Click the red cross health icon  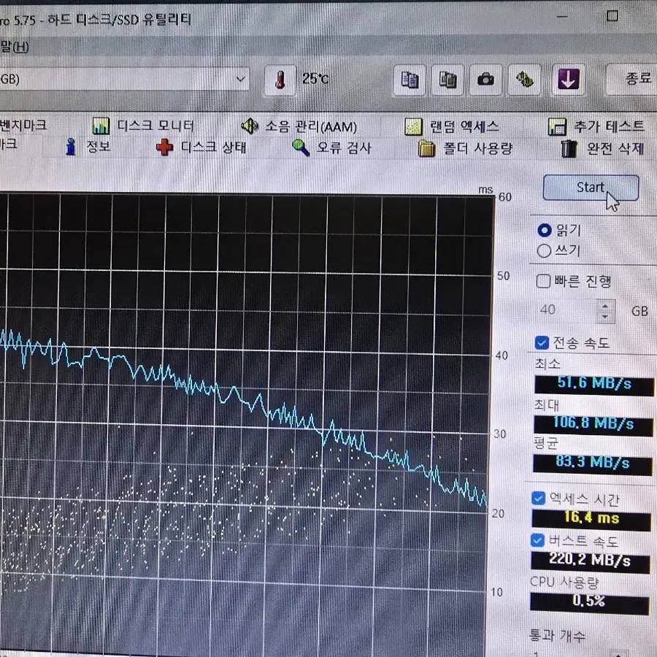[164, 147]
